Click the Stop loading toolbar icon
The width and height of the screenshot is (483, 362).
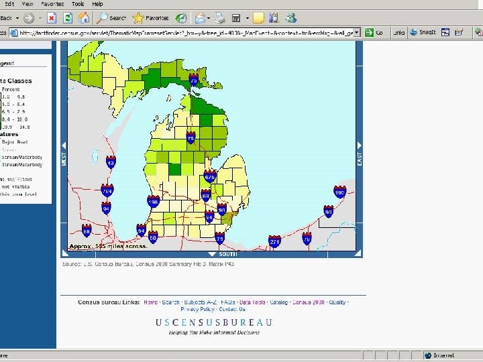pyautogui.click(x=52, y=18)
